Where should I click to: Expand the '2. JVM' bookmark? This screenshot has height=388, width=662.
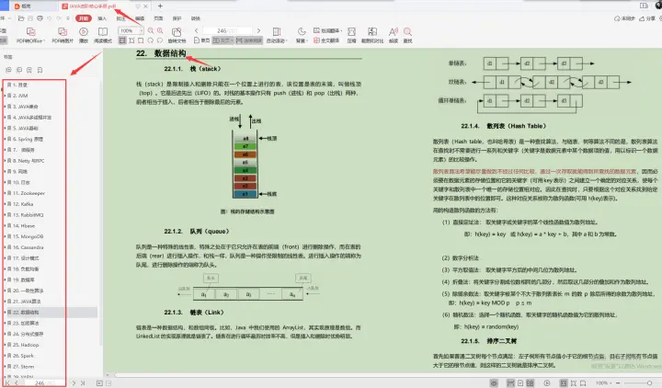(x=5, y=96)
